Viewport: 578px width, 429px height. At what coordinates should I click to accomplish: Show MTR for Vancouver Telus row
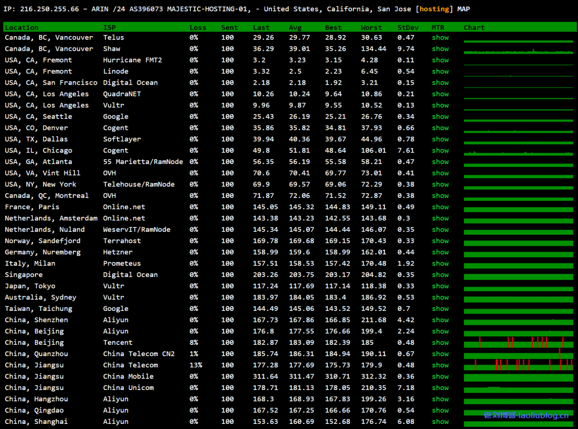coord(440,37)
